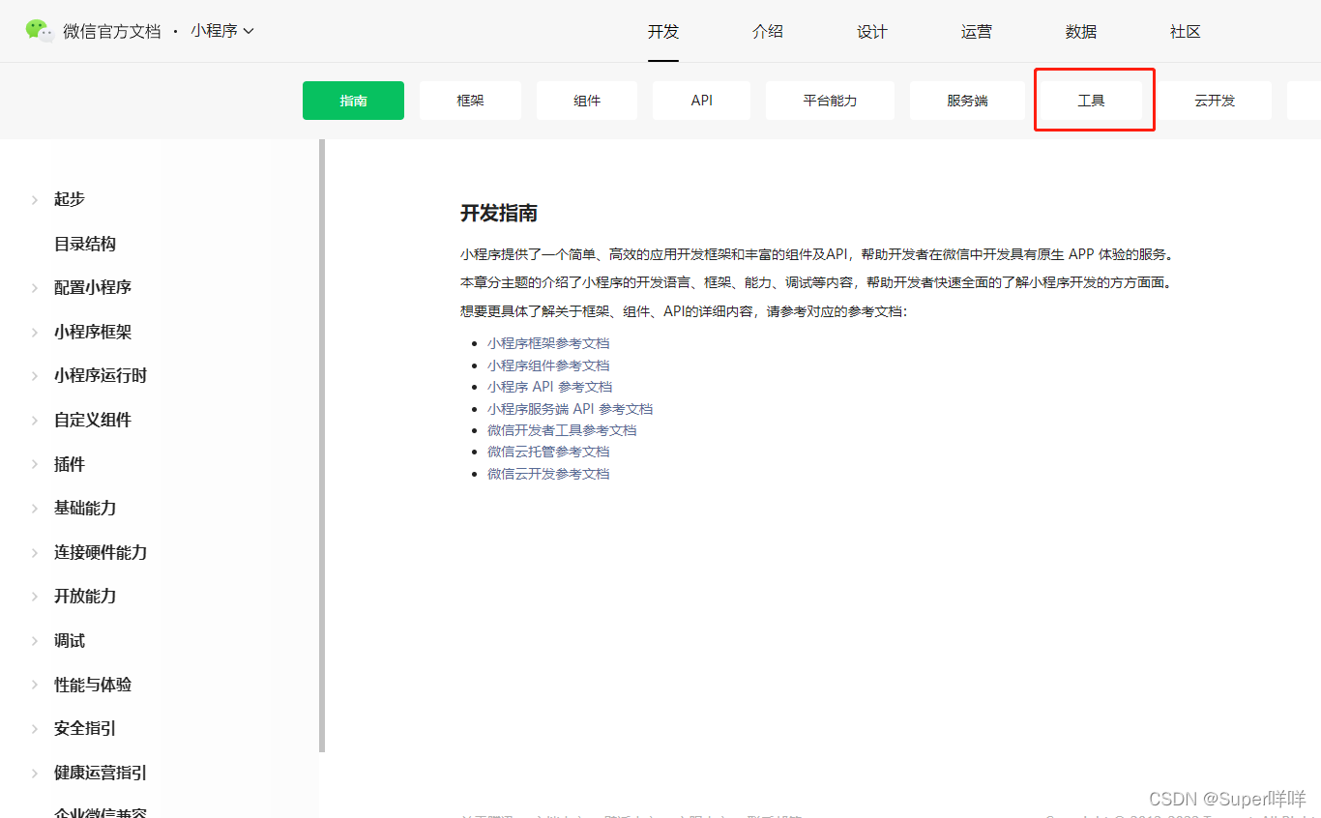Follow the 小程序组件参考文档 link
1321x818 pixels.
point(548,365)
